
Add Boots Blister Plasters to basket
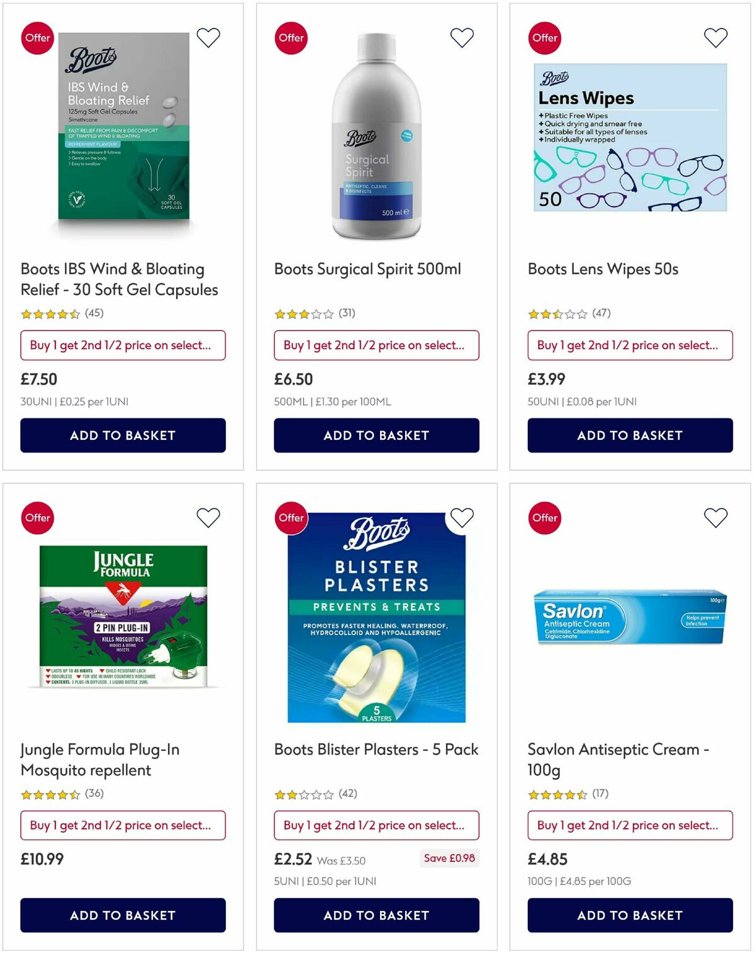pyautogui.click(x=376, y=915)
